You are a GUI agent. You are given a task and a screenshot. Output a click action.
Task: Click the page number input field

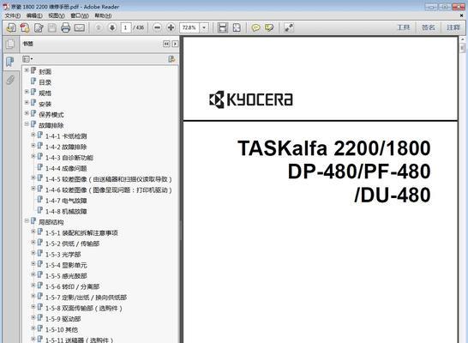(126, 27)
